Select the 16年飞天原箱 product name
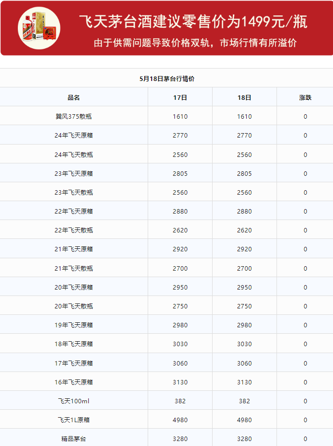The width and height of the screenshot is (333, 446). click(x=74, y=382)
